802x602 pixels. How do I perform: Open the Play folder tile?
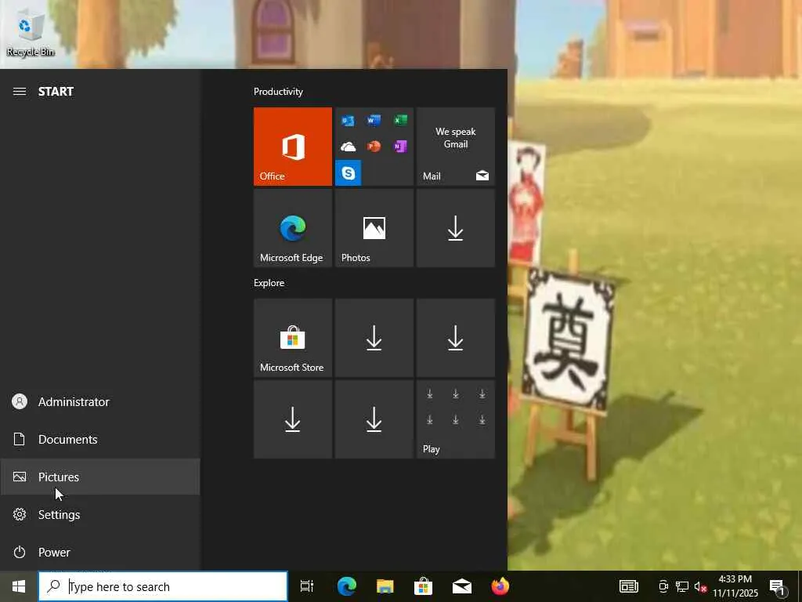[456, 419]
